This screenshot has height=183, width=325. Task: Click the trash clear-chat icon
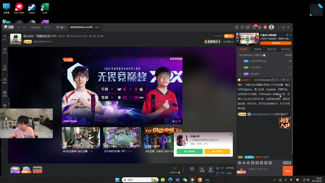[x=284, y=80]
